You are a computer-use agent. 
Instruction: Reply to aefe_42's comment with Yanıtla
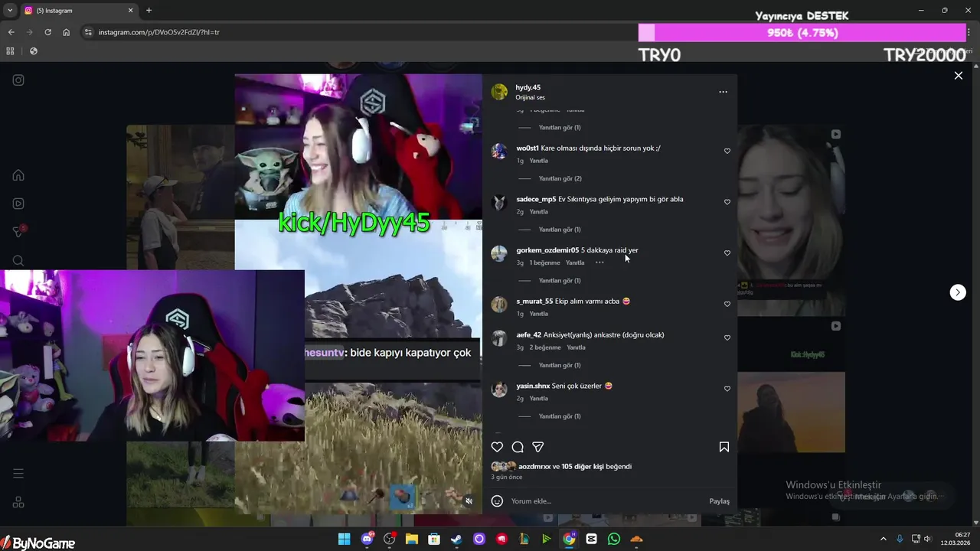click(x=576, y=347)
